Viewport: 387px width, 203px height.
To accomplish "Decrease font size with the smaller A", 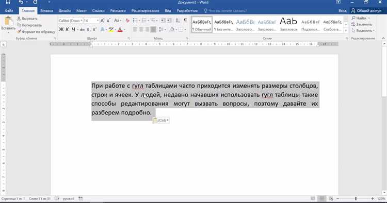I will [108, 21].
